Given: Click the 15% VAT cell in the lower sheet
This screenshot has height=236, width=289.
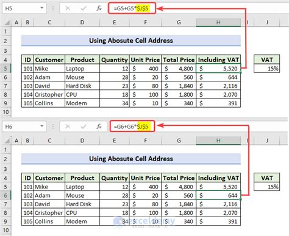Looking at the screenshot, I should pos(267,187).
